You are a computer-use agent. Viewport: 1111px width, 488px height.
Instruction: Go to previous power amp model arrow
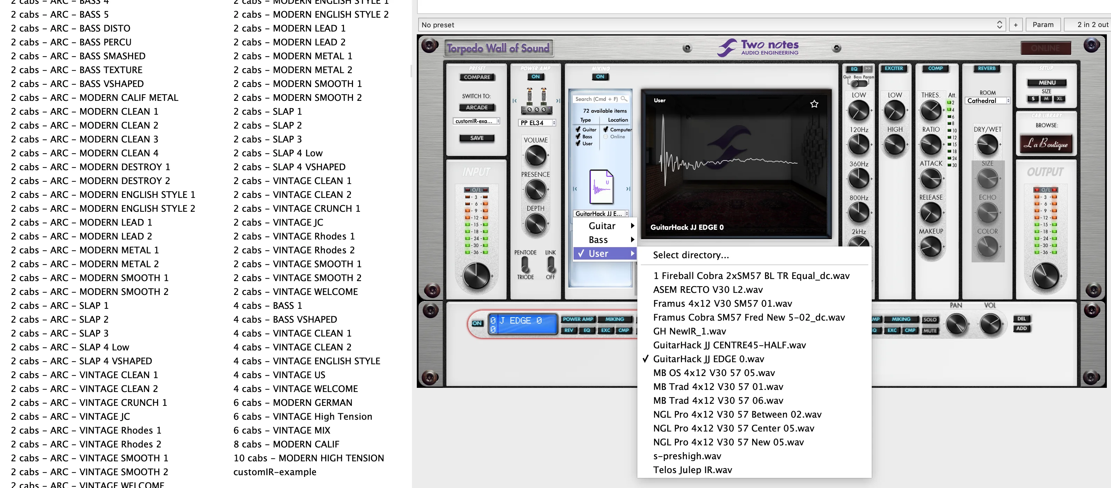point(515,101)
